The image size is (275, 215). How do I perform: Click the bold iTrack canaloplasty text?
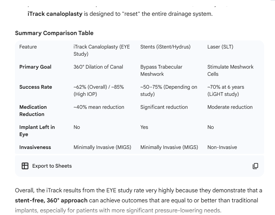55,13
